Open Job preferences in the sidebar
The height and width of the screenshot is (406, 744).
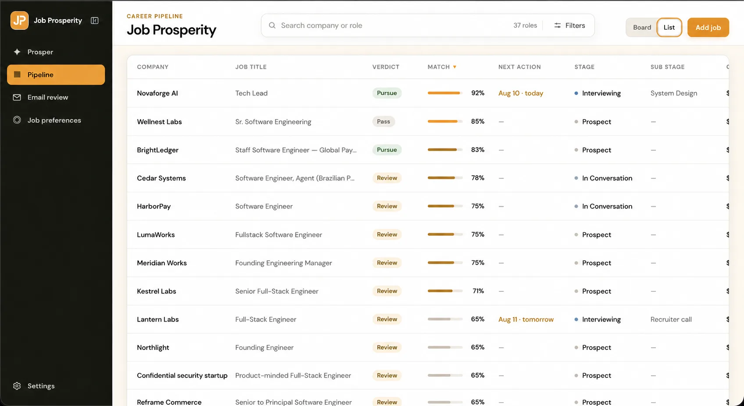click(x=56, y=120)
